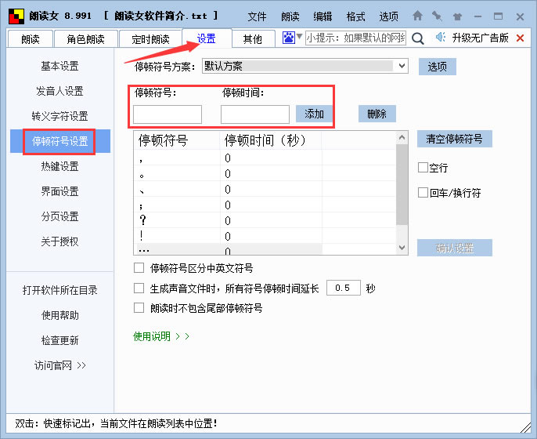Click the 停顿时间 input field
The image size is (537, 439).
click(255, 114)
